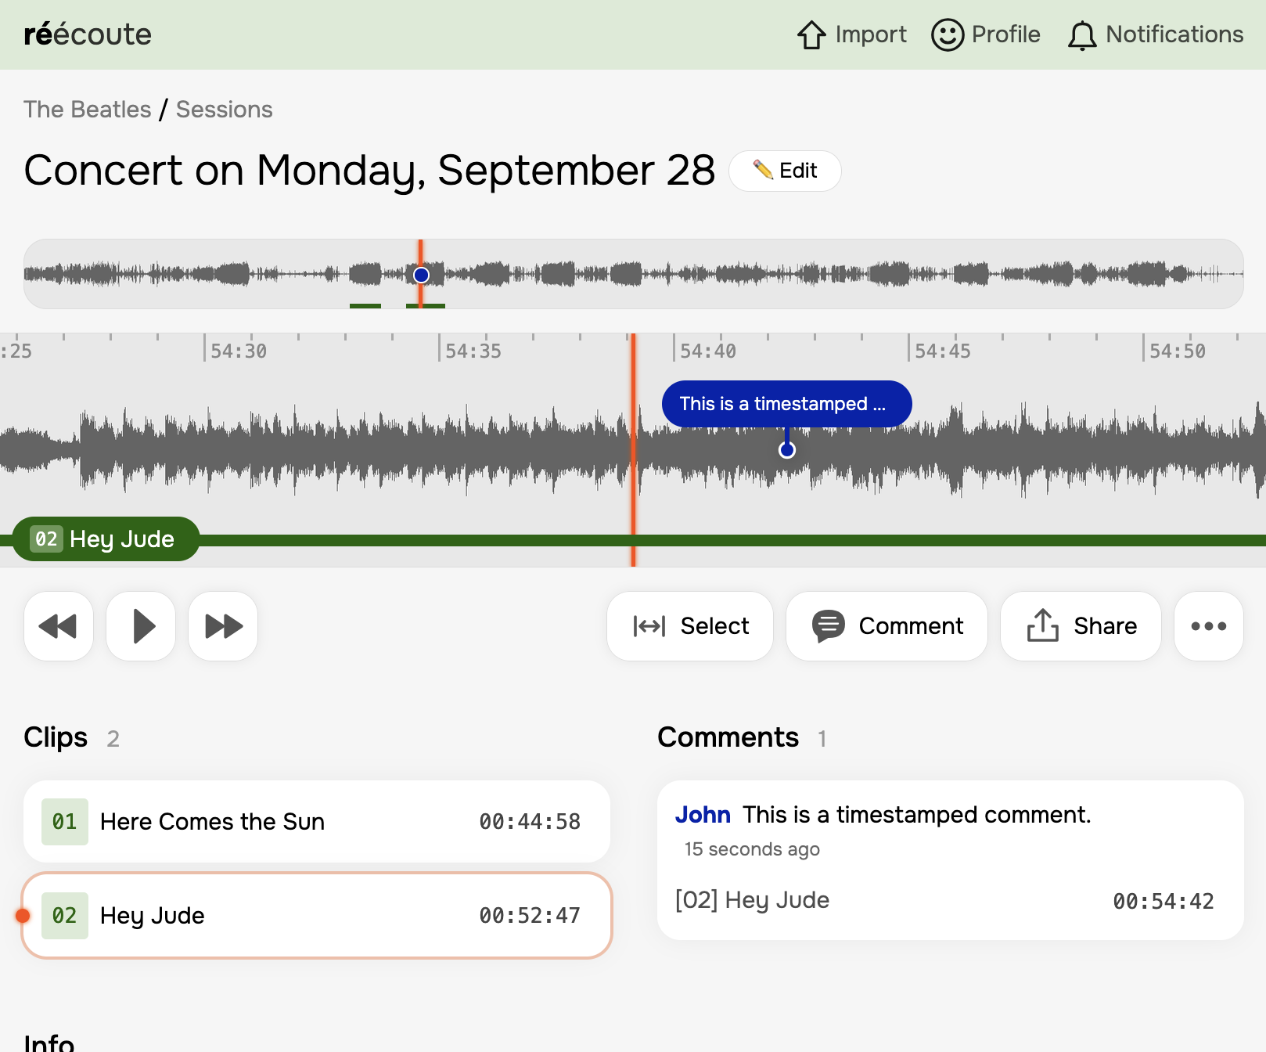Image resolution: width=1266 pixels, height=1052 pixels.
Task: Click the Clips heading
Action: click(x=56, y=737)
